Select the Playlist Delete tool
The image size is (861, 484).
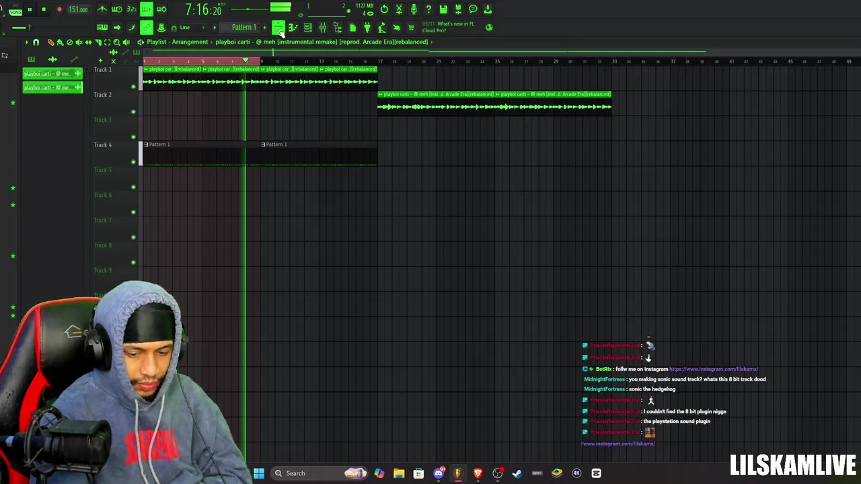pos(69,42)
